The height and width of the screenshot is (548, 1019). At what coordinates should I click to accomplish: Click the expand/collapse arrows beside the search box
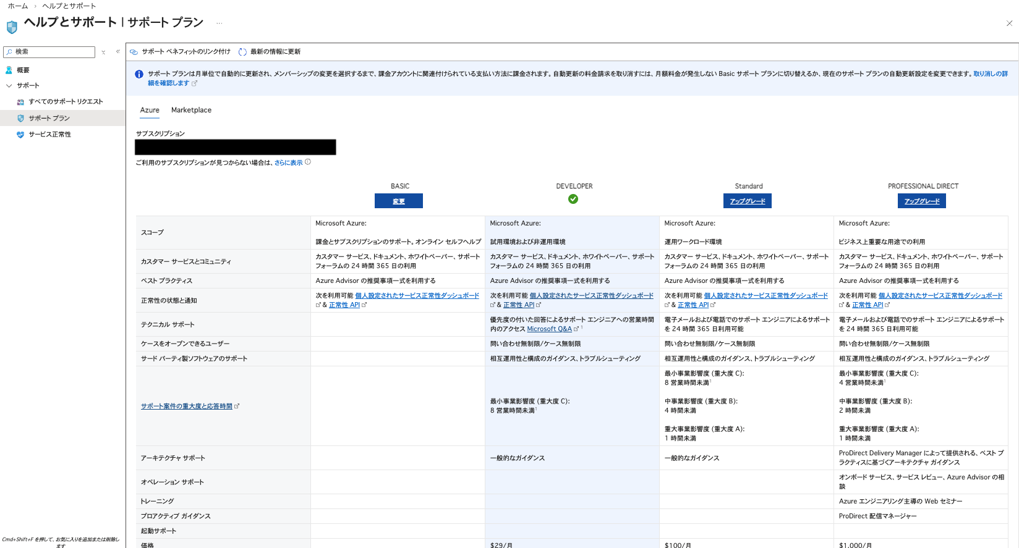coord(103,52)
